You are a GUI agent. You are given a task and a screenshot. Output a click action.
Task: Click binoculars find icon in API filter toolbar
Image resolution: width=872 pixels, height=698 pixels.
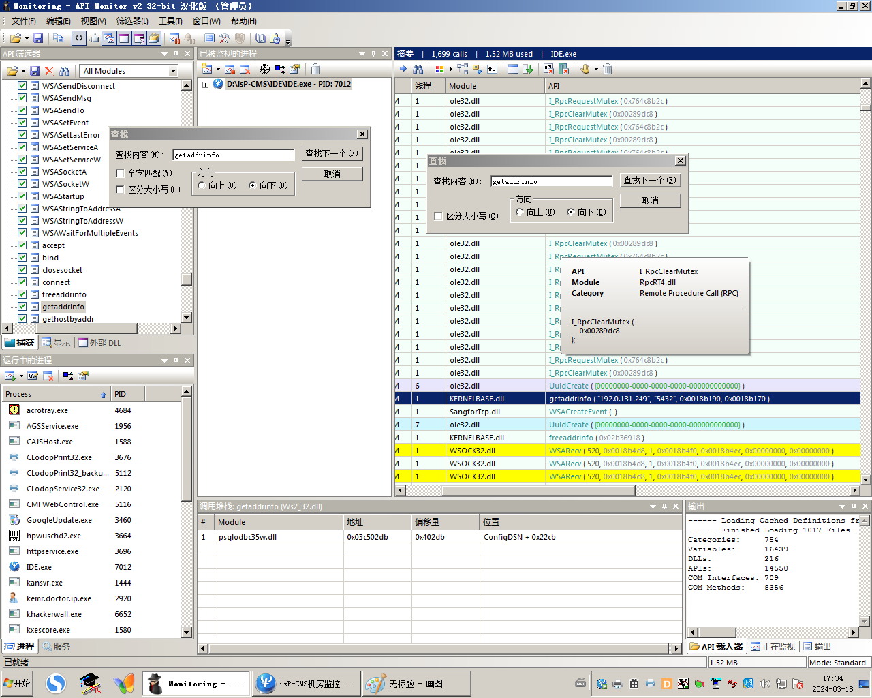click(65, 70)
